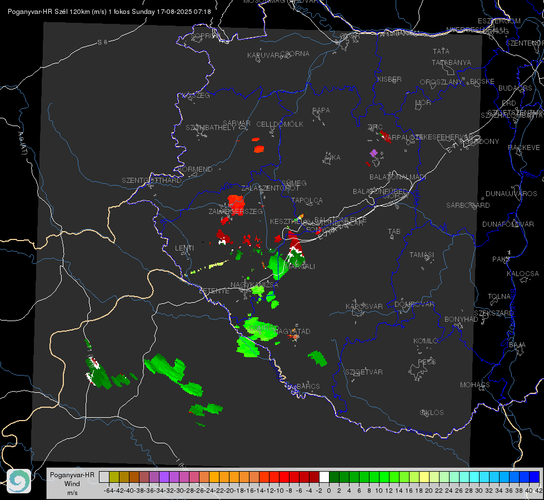Click the SARBOGARD city label
This screenshot has height=500, width=544.
tap(468, 206)
